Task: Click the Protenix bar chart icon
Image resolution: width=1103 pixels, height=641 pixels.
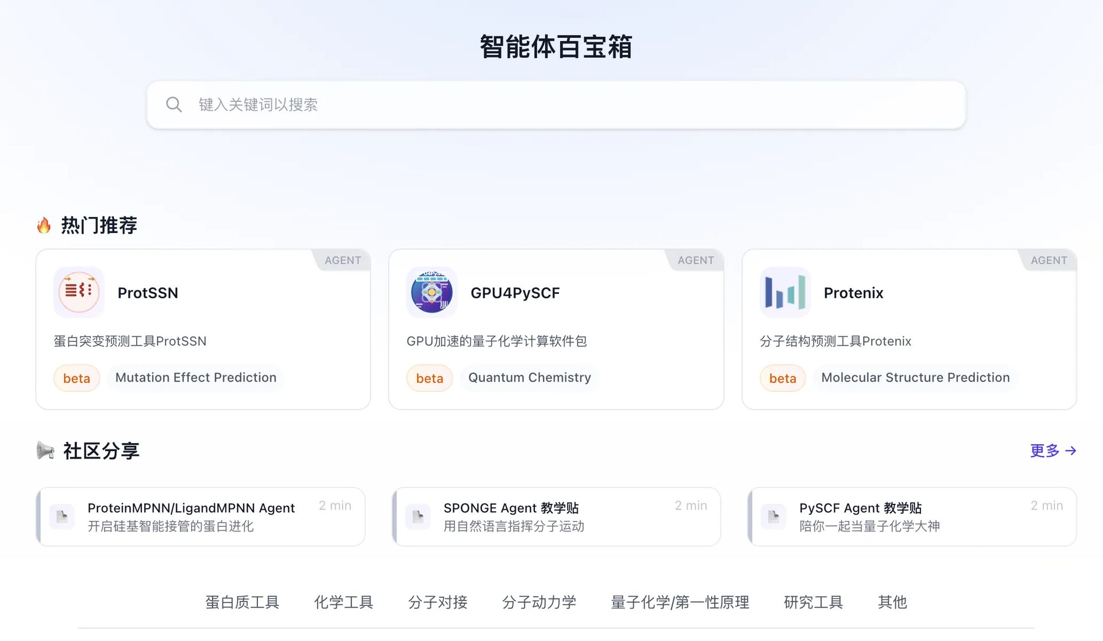Action: tap(785, 292)
